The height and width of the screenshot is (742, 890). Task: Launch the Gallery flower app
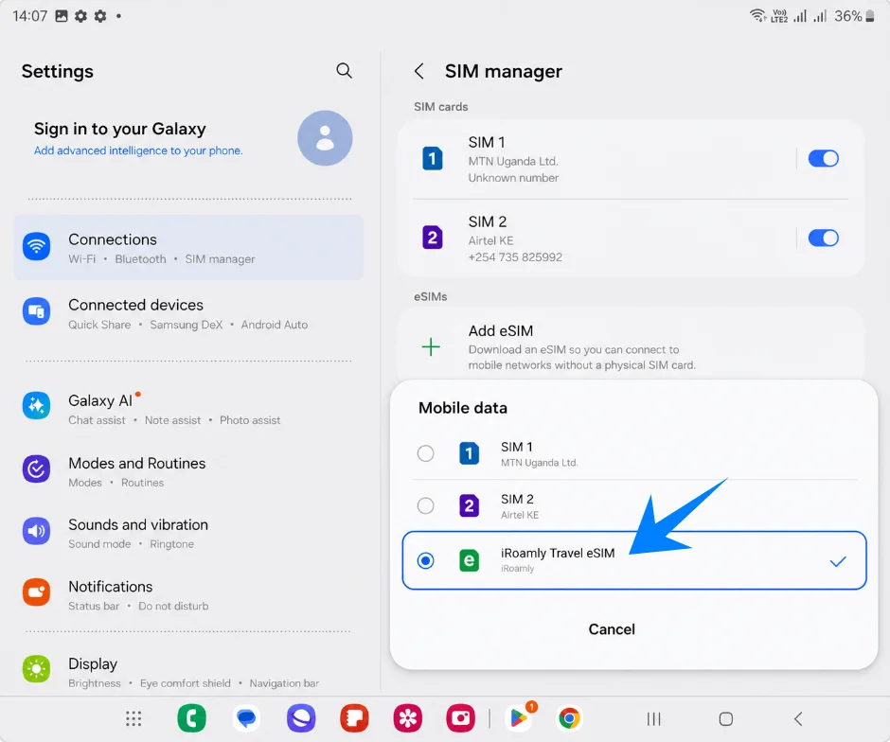(x=407, y=718)
